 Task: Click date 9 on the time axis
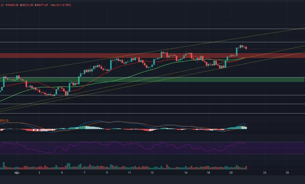pos(107,172)
